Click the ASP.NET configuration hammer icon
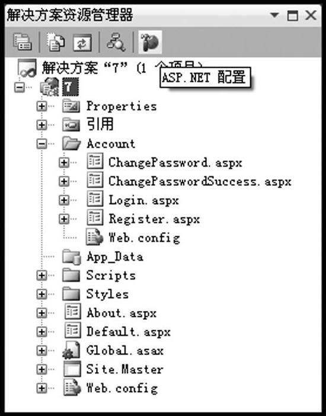Screen dimensions: 326x416 (x=150, y=42)
